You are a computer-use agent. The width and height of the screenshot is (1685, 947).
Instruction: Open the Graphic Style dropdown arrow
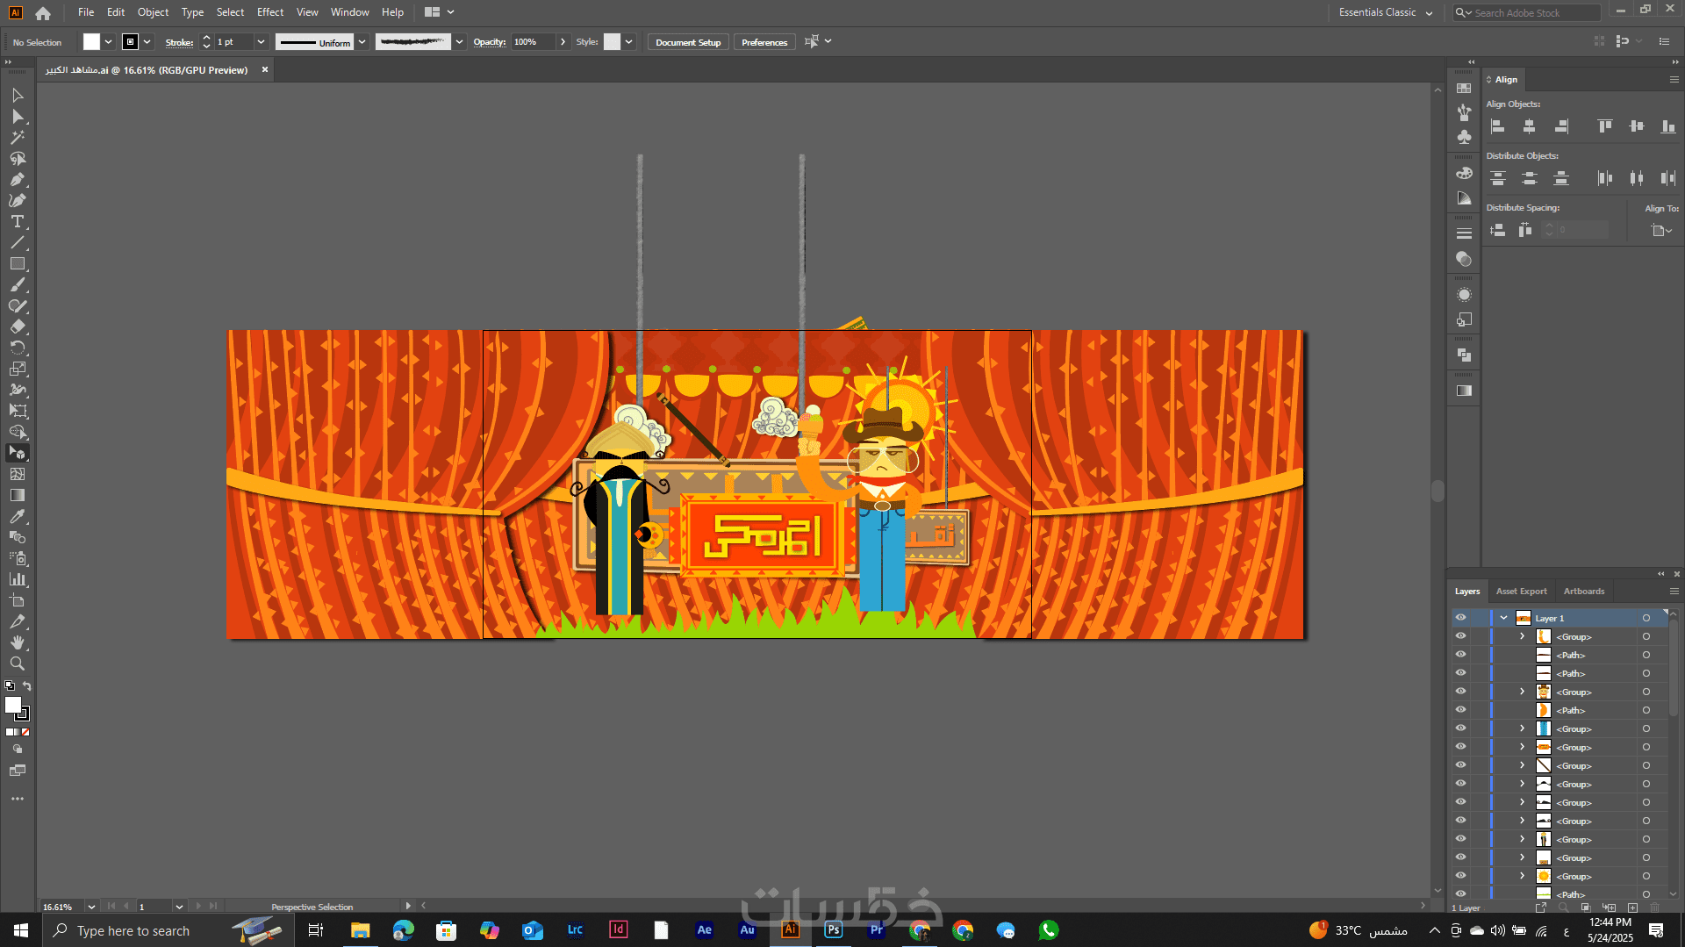click(x=628, y=42)
